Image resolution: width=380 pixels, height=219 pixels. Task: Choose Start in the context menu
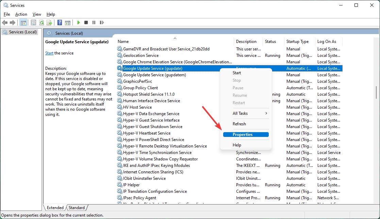click(x=246, y=73)
